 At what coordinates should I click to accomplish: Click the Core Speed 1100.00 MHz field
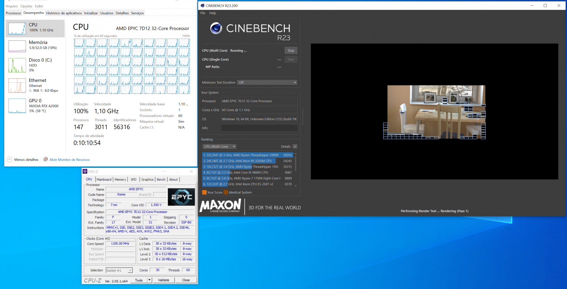(x=120, y=244)
